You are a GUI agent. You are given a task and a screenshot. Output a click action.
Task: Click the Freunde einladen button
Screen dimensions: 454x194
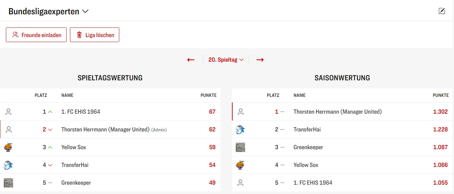[36, 35]
